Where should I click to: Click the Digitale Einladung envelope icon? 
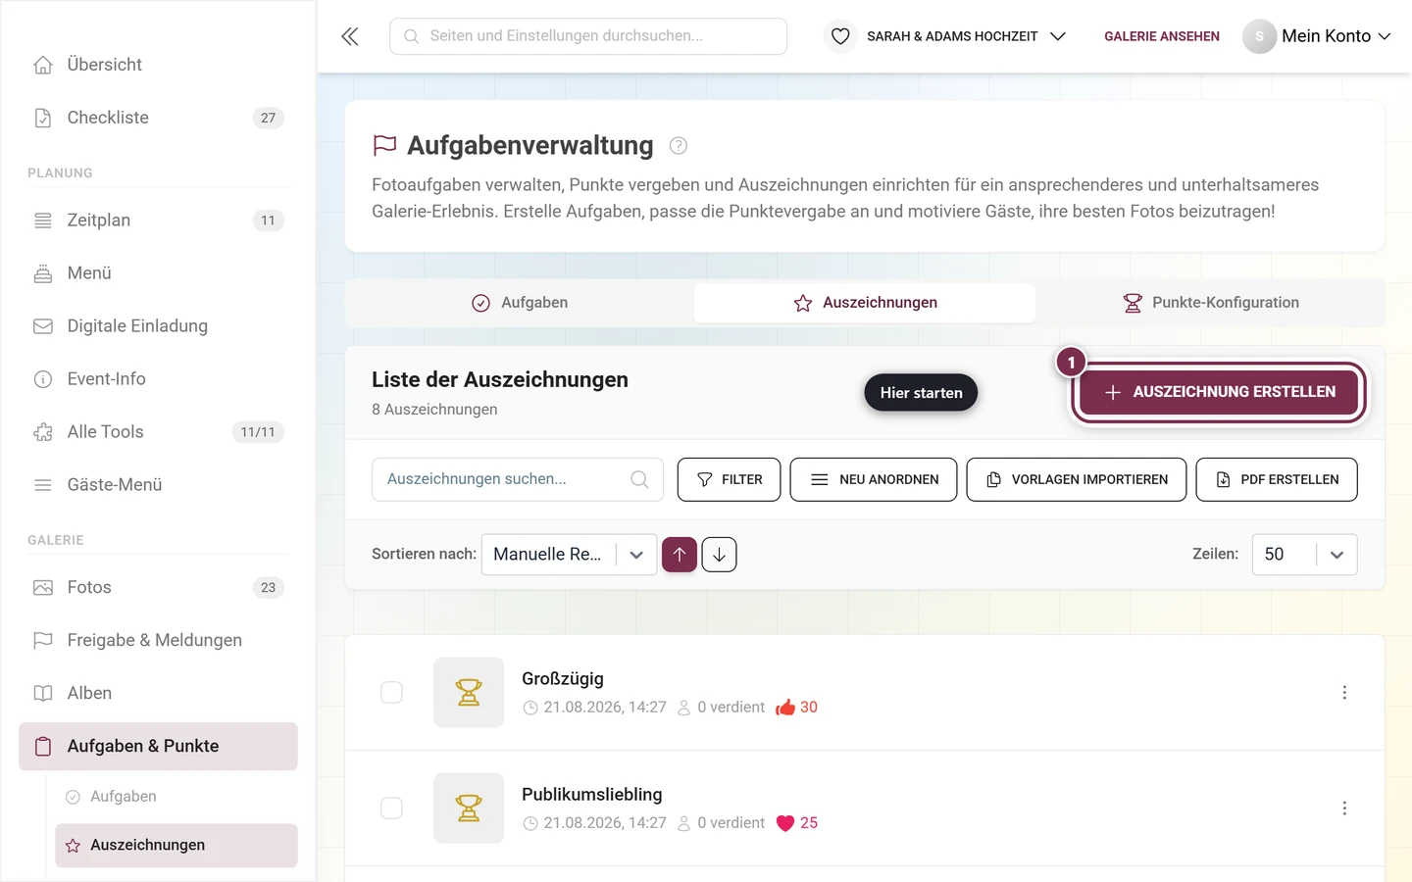point(43,326)
